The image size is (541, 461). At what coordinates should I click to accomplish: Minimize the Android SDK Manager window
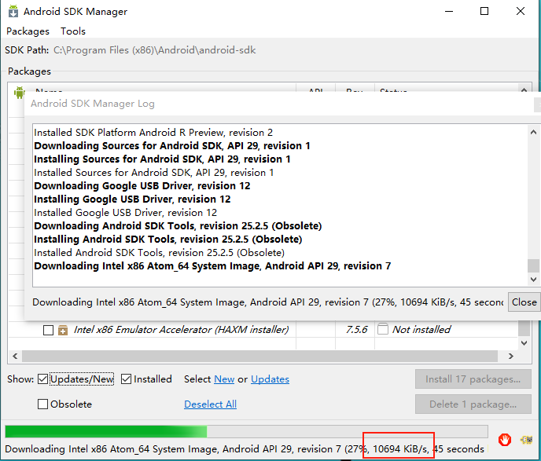tap(449, 11)
